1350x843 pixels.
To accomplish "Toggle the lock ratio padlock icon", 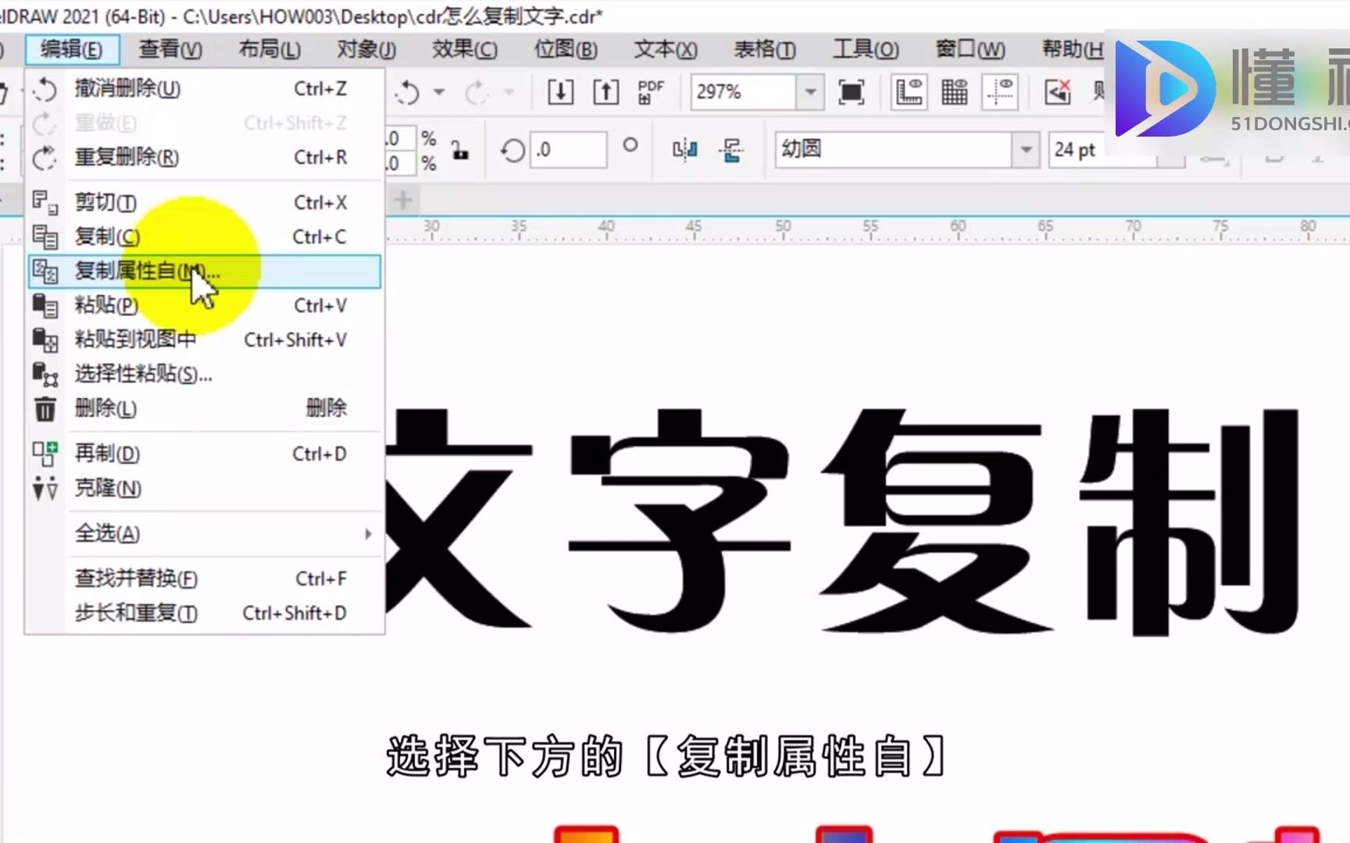I will tap(460, 150).
